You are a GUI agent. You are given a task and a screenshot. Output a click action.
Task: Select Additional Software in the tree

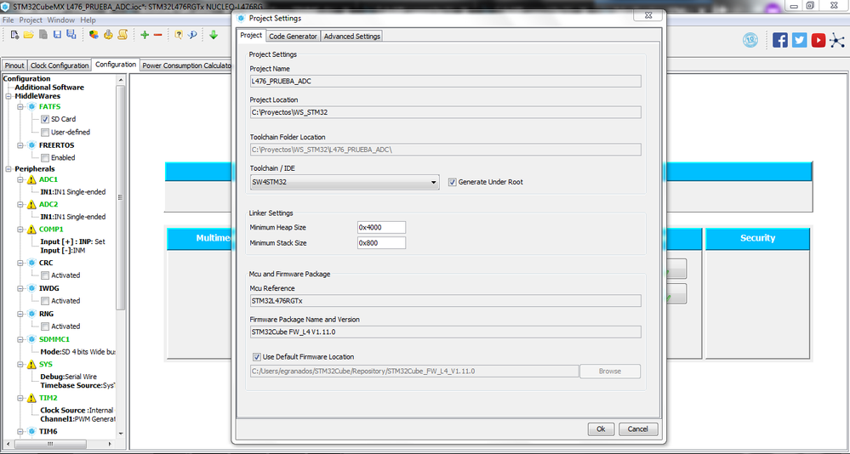pos(49,88)
